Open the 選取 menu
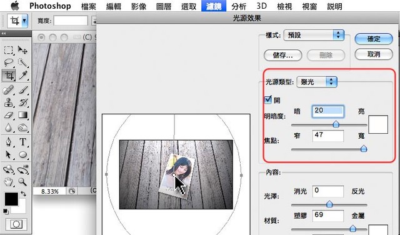This screenshot has width=400, height=235. [x=189, y=6]
